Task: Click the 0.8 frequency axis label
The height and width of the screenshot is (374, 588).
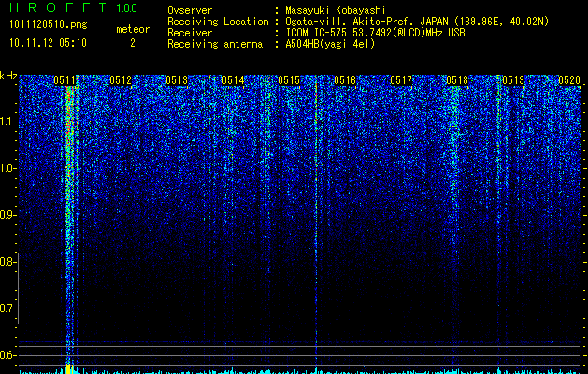Action: coord(7,262)
